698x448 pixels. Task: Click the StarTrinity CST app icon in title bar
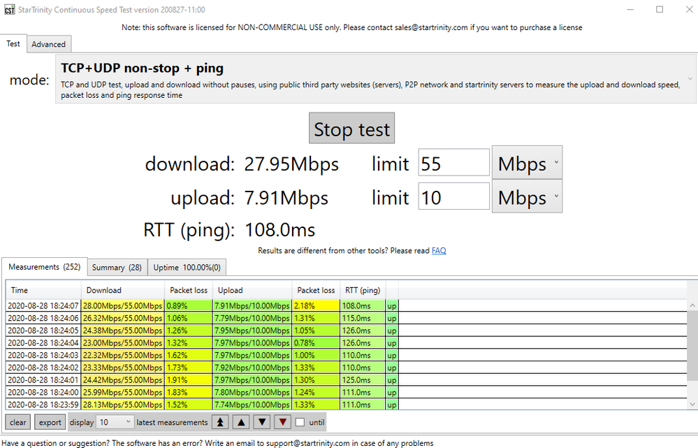tap(9, 10)
